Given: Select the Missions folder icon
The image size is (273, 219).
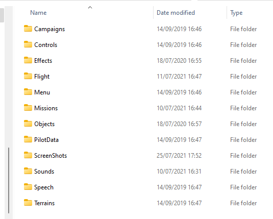Looking at the screenshot, I should pos(28,108).
